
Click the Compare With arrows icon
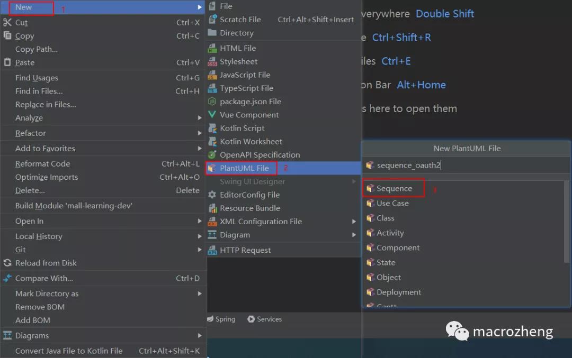pos(7,278)
